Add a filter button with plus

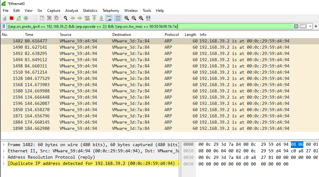pos(316,27)
